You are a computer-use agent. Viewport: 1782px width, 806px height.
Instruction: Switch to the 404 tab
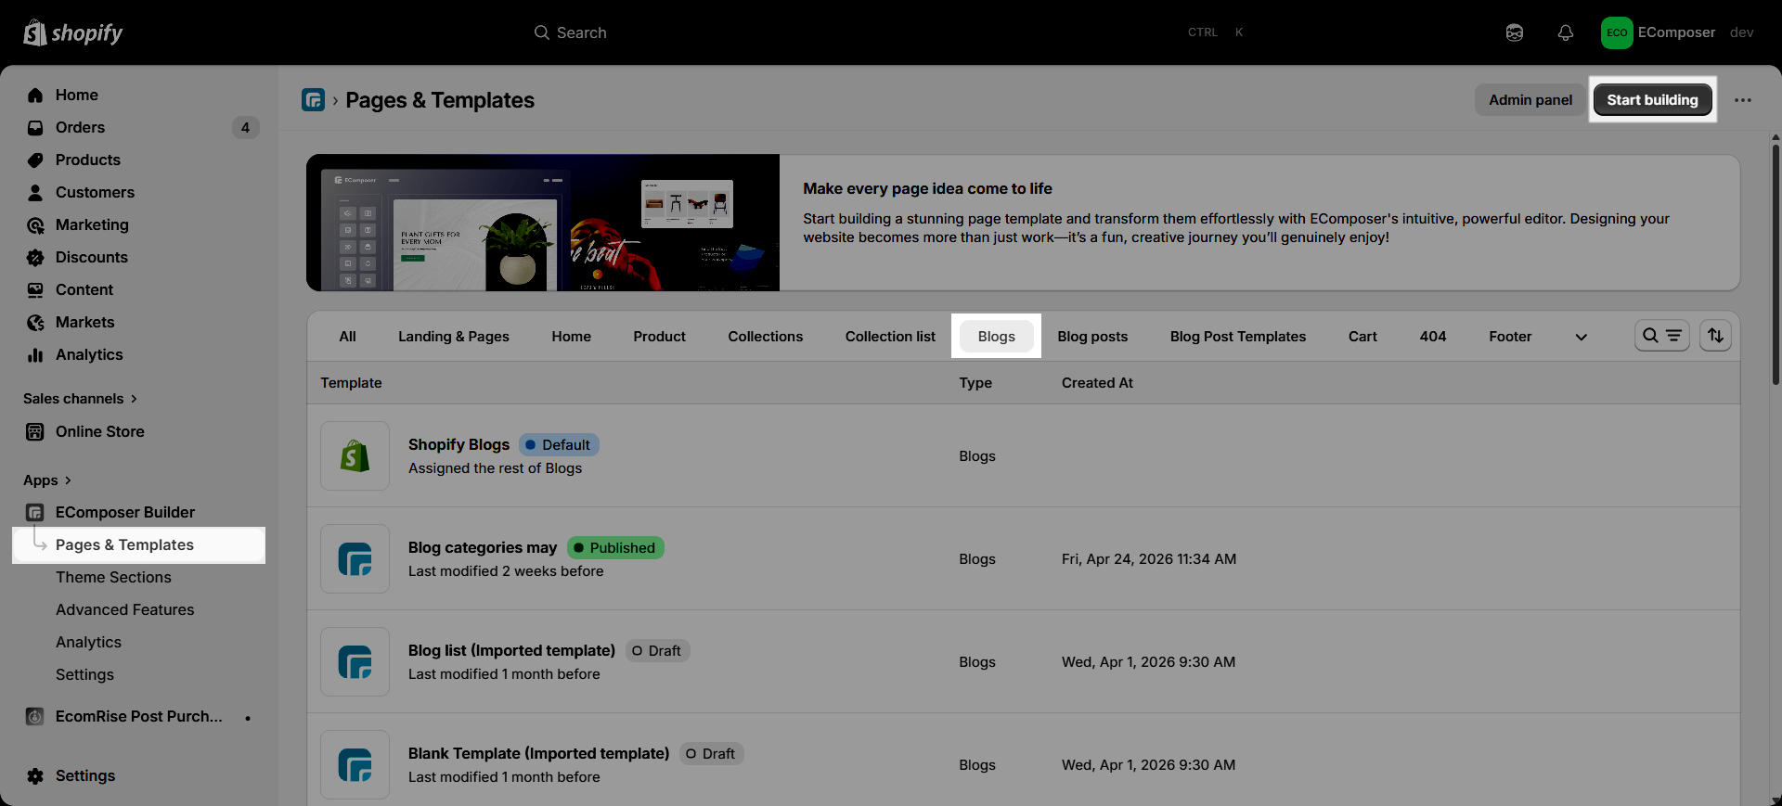(1433, 337)
